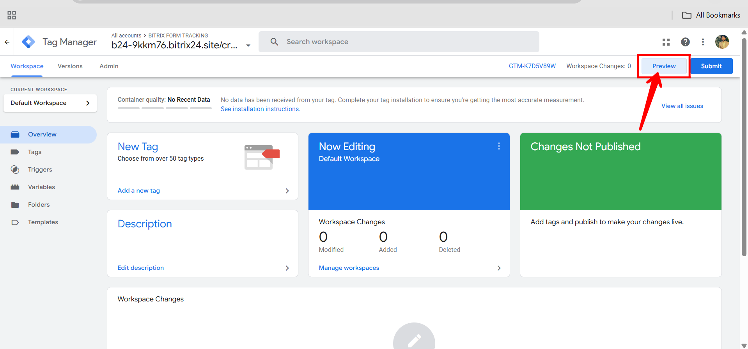Click the Templates outline label icon
748x349 pixels.
[x=15, y=222]
